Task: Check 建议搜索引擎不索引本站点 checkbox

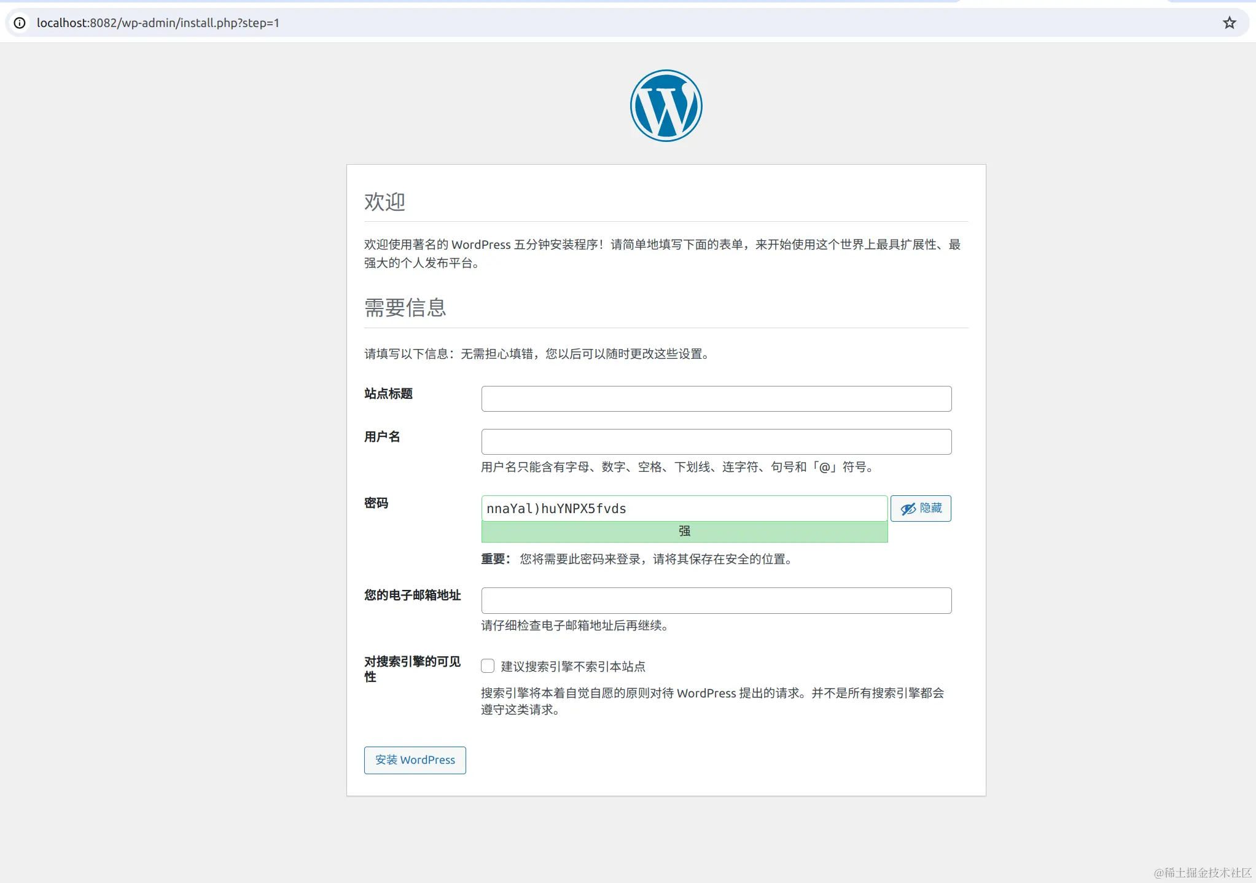Action: click(488, 666)
